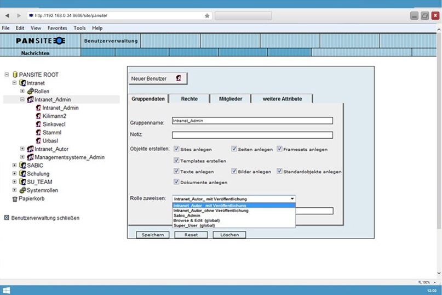Expand the Schulung node
The image size is (442, 295).
14,173
